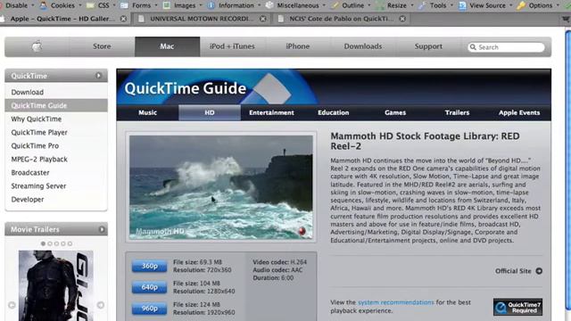Click the QuickTime sidebar header arrow

[x=98, y=76]
